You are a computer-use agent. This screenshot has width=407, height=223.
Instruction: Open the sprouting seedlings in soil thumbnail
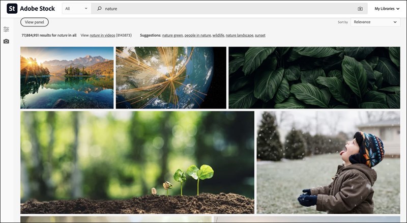tap(137, 162)
